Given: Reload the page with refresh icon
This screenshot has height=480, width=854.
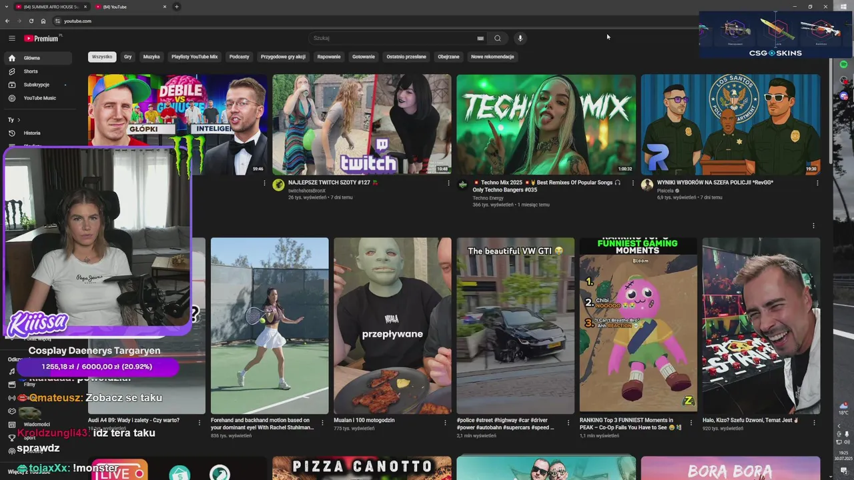Looking at the screenshot, I should [31, 21].
